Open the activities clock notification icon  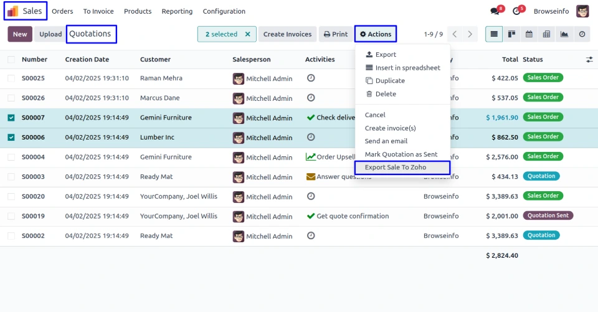(516, 11)
